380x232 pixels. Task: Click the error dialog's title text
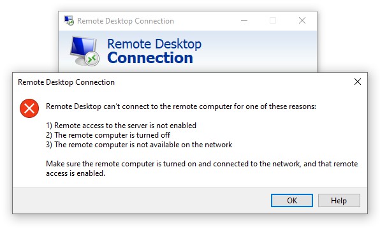pos(66,82)
